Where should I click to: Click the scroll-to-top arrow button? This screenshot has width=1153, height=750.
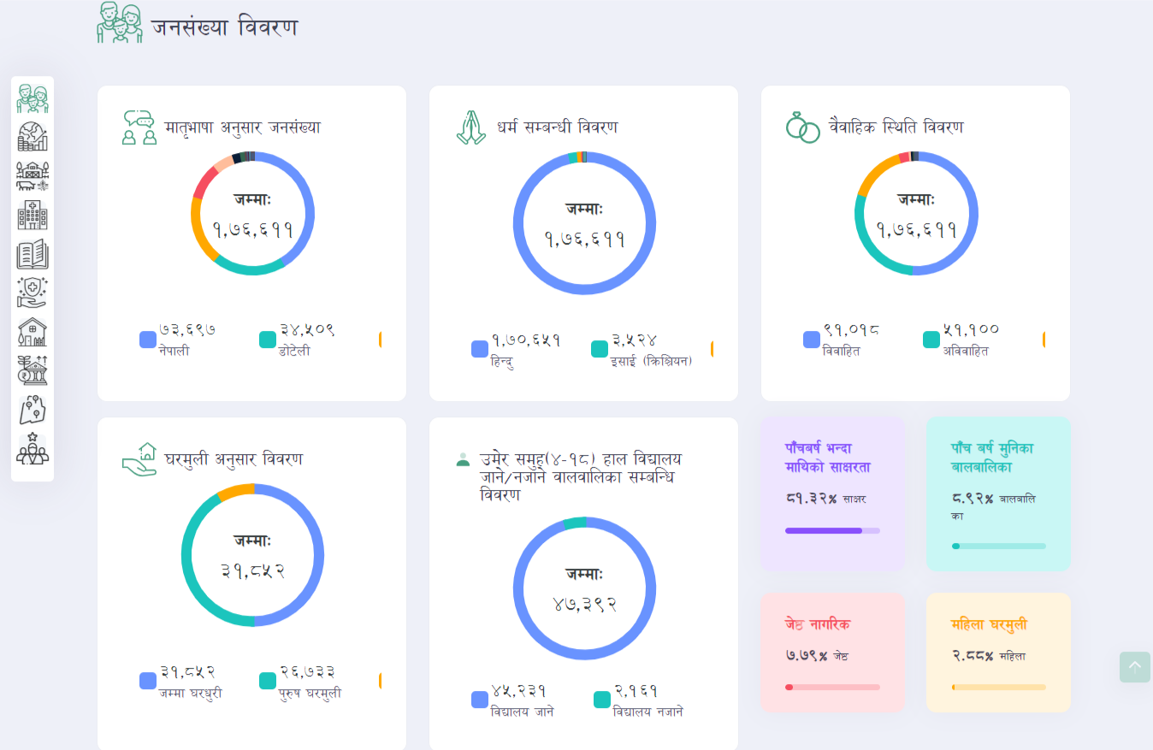click(1135, 667)
